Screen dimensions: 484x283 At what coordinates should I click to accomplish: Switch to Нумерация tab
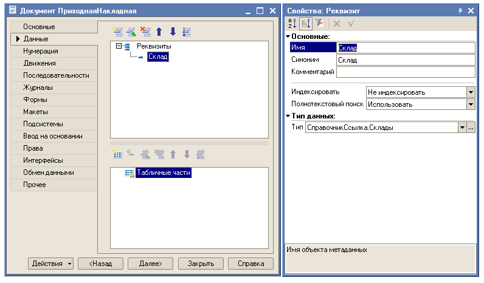54,51
